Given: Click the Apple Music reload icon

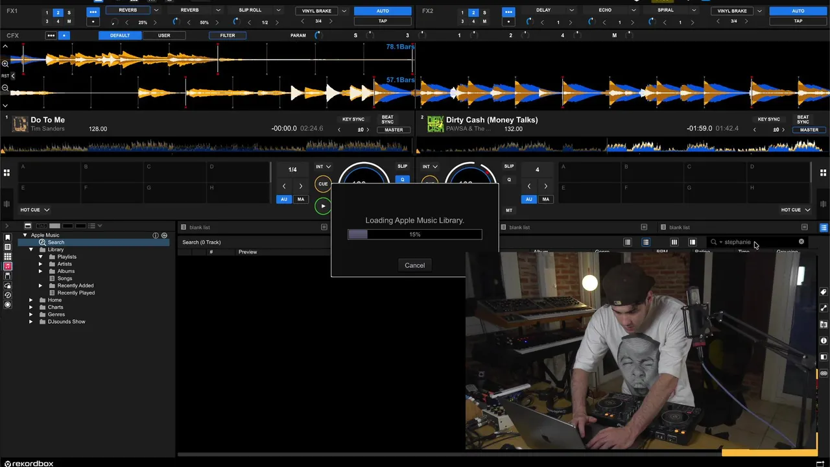Looking at the screenshot, I should click(164, 235).
